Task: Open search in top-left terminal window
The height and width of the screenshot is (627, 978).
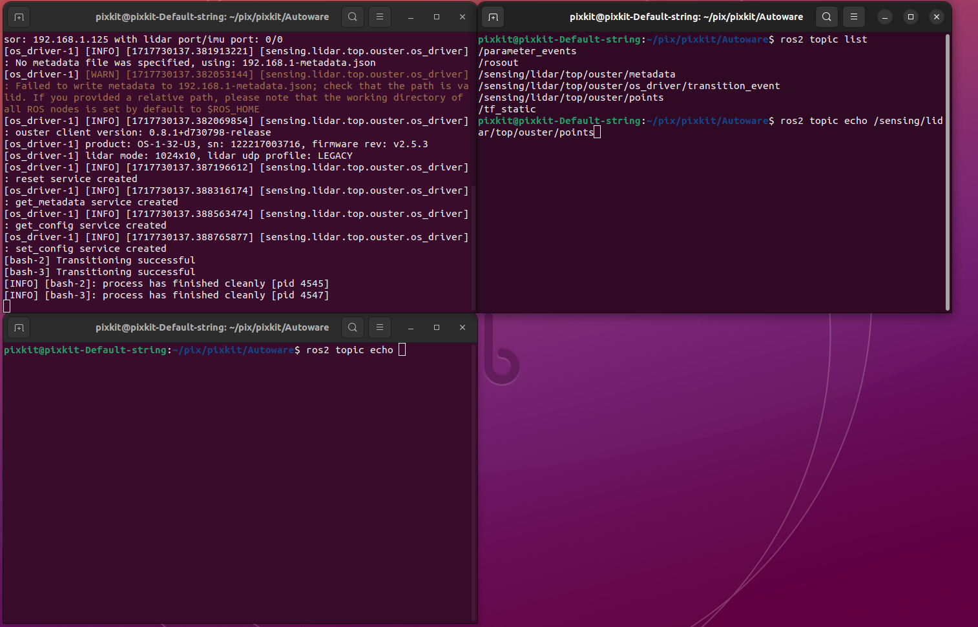Action: pyautogui.click(x=353, y=17)
